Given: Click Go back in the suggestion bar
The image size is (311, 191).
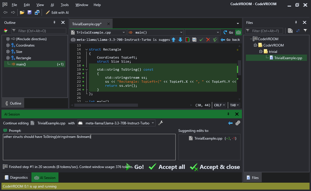Looking at the screenshot, I should tap(230, 40).
